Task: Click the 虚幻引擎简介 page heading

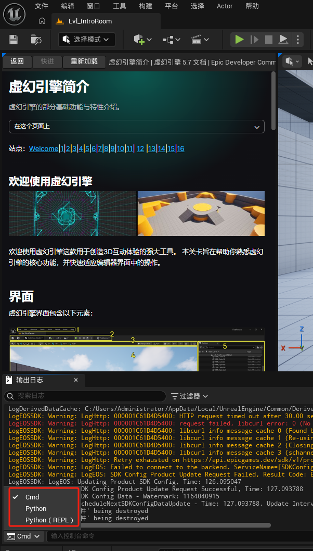Action: click(49, 86)
